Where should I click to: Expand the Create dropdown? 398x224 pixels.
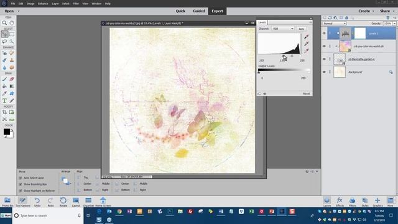point(373,11)
